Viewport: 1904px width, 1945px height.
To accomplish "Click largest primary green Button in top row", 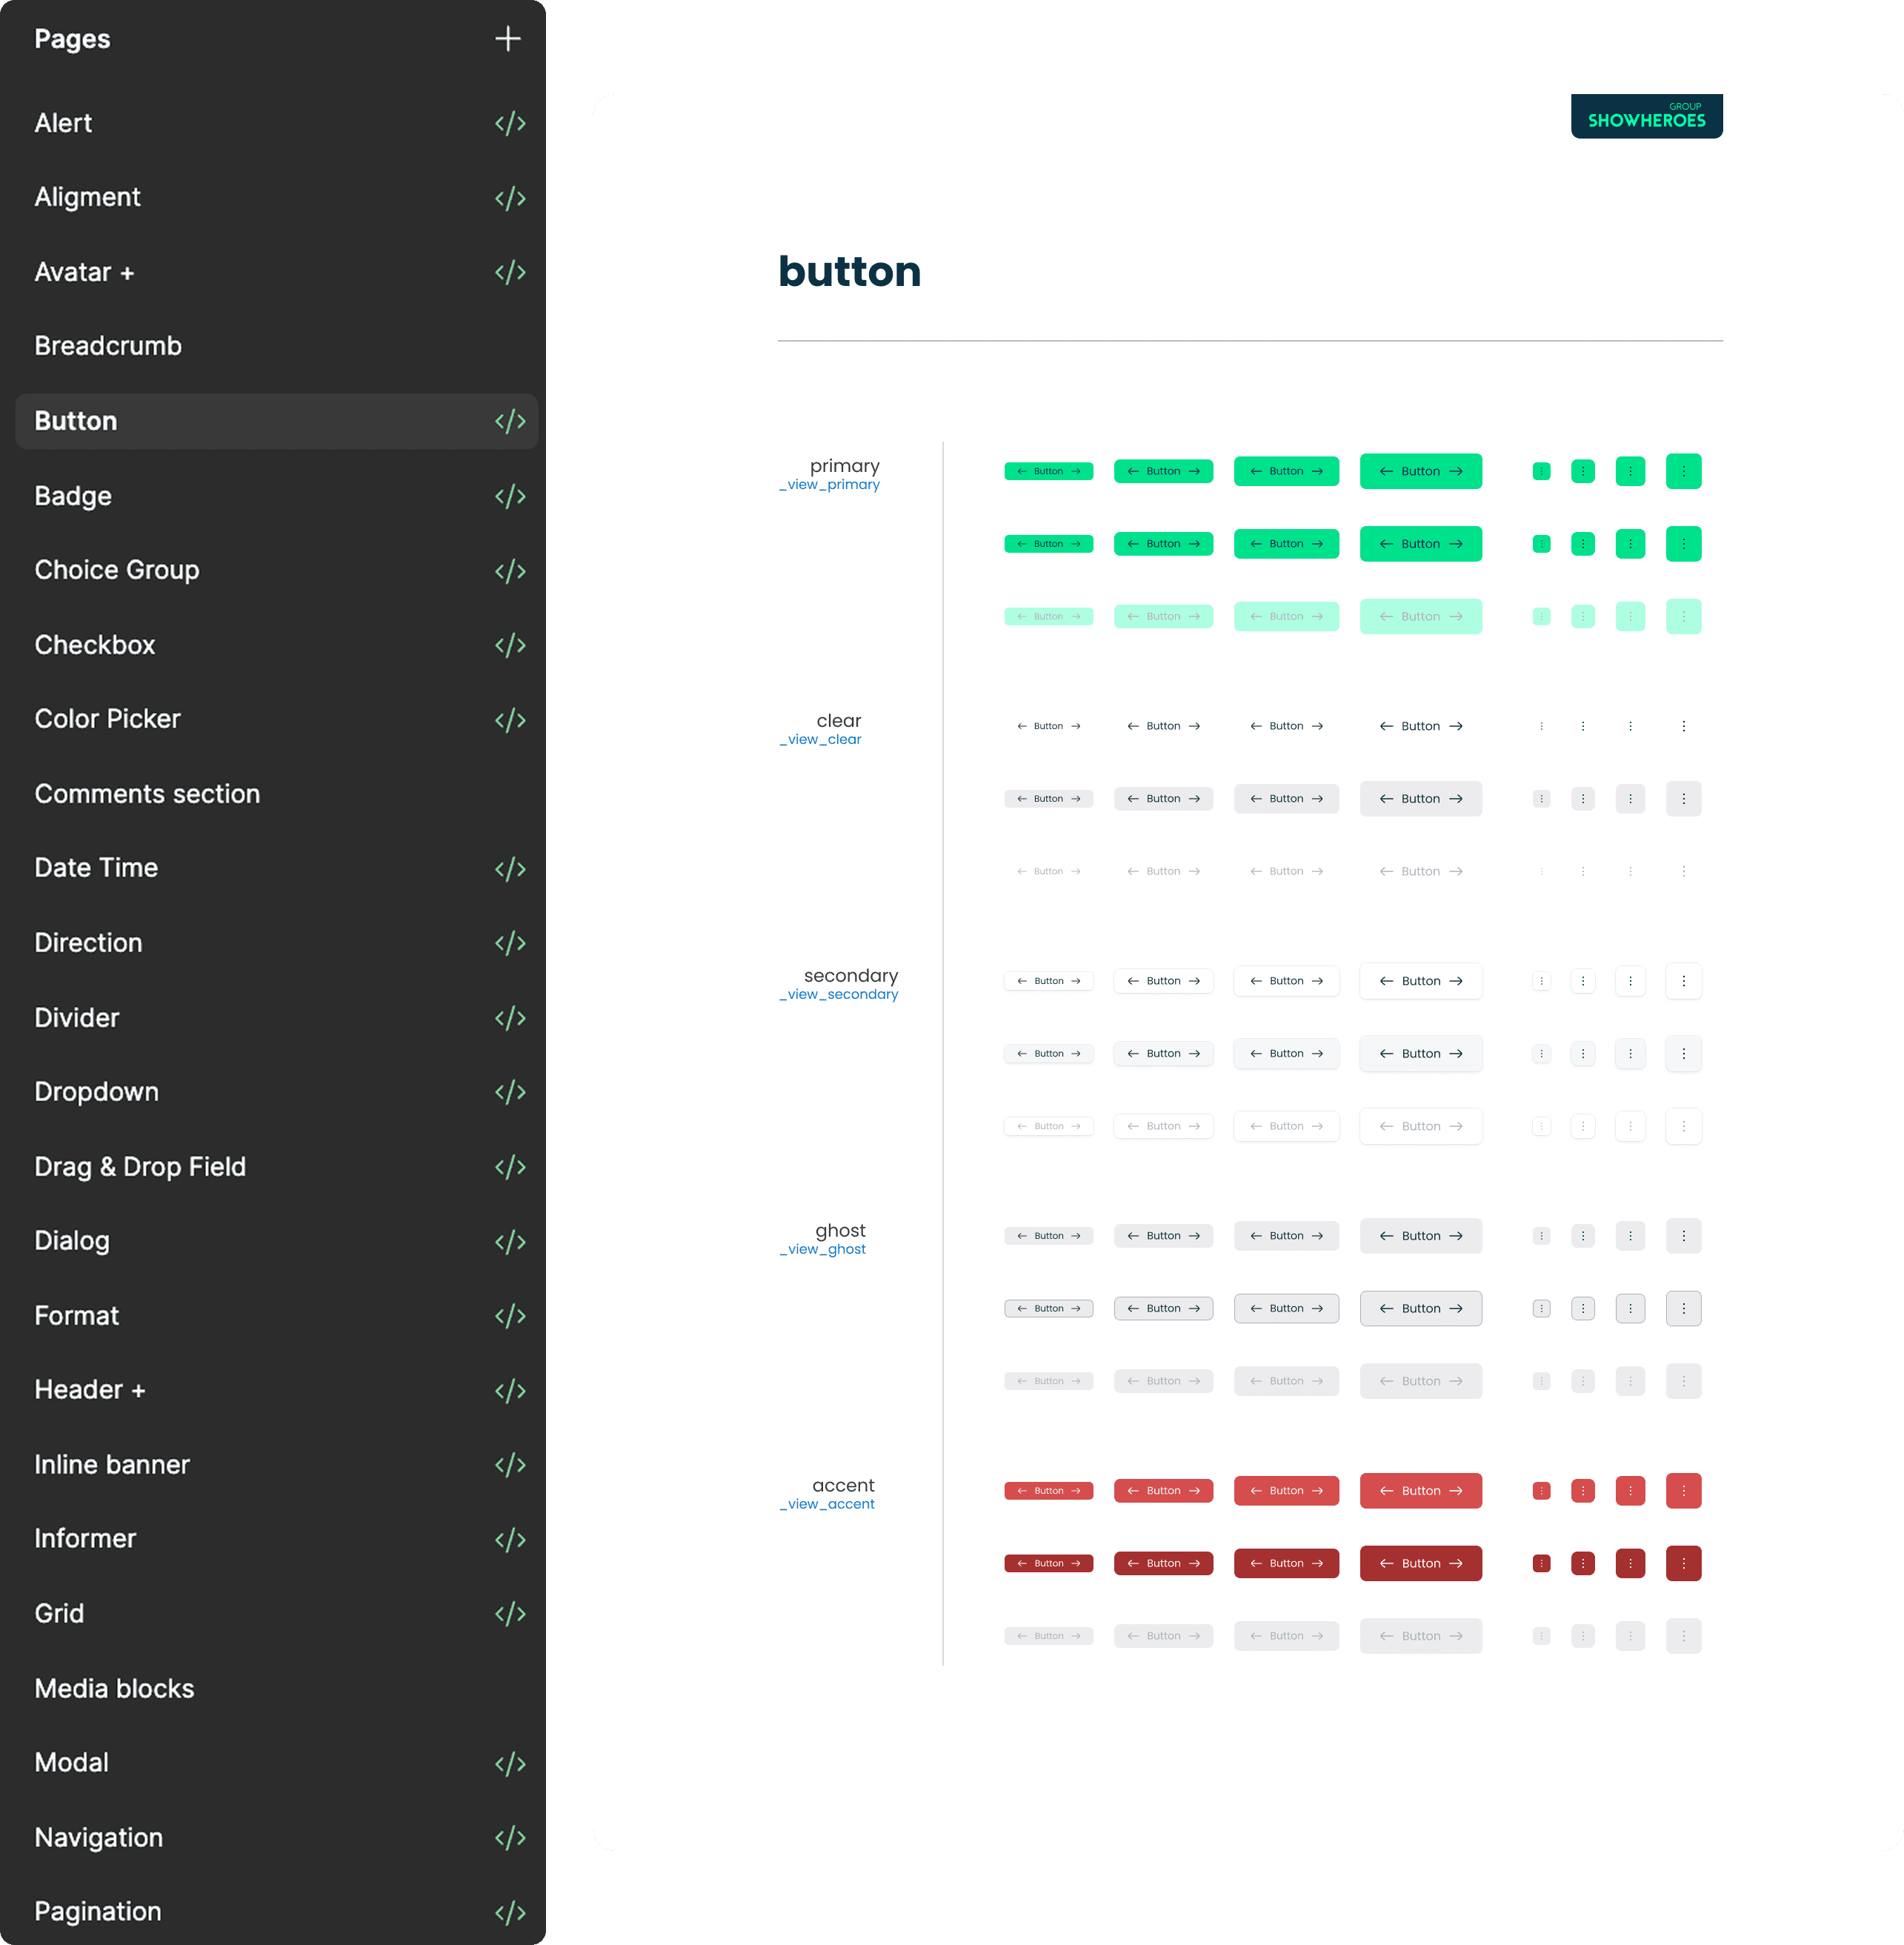I will tap(1420, 471).
